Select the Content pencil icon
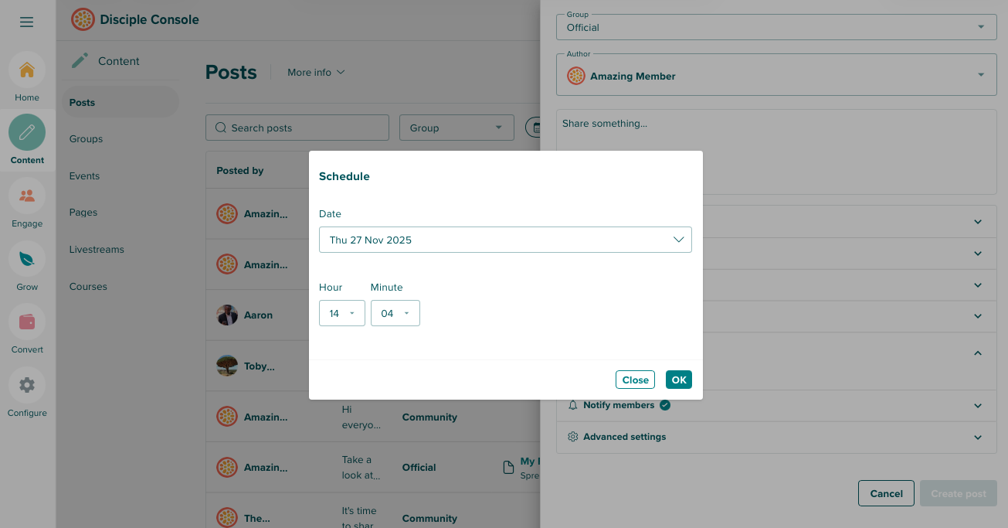Screen dimensions: 1008x528 pos(27,133)
